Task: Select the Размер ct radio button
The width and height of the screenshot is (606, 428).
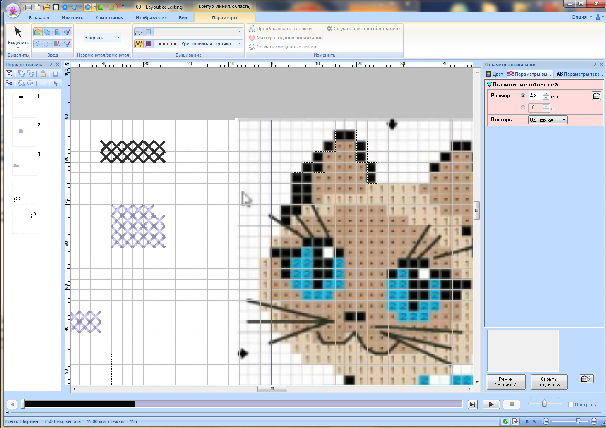Action: [523, 108]
